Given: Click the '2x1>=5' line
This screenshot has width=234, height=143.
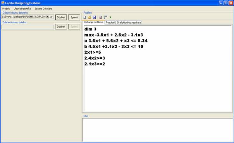Looking at the screenshot, I should [x=93, y=52].
